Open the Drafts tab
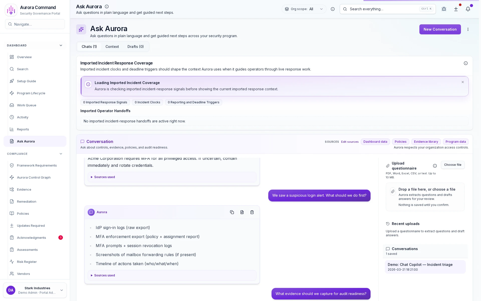 click(135, 47)
